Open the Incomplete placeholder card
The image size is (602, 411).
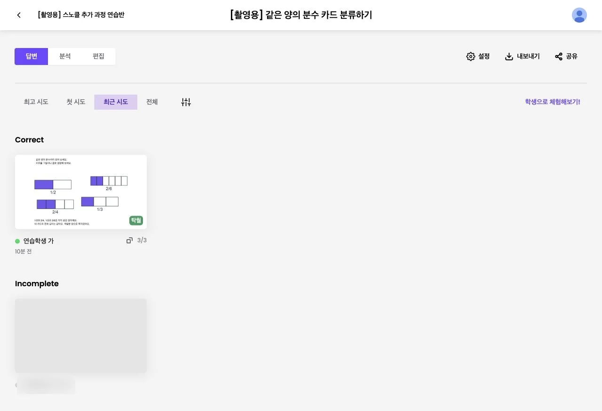click(x=81, y=336)
